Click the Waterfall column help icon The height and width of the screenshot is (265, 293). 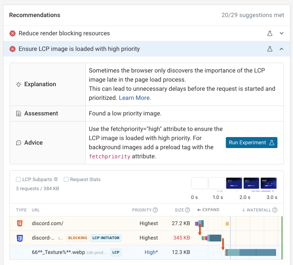(x=275, y=210)
